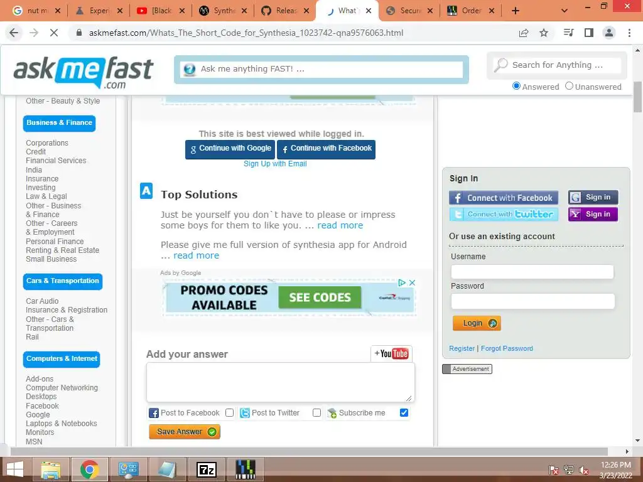Switch to the YouTube Black tab
Viewport: 643px width, 482px height.
point(161,11)
